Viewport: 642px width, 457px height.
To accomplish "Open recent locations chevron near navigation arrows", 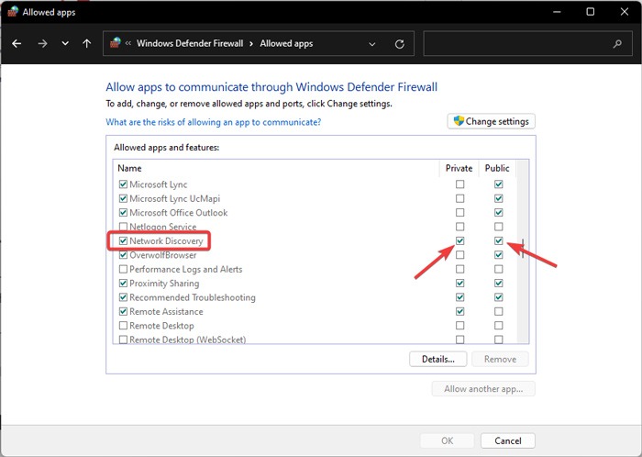I will [x=65, y=43].
